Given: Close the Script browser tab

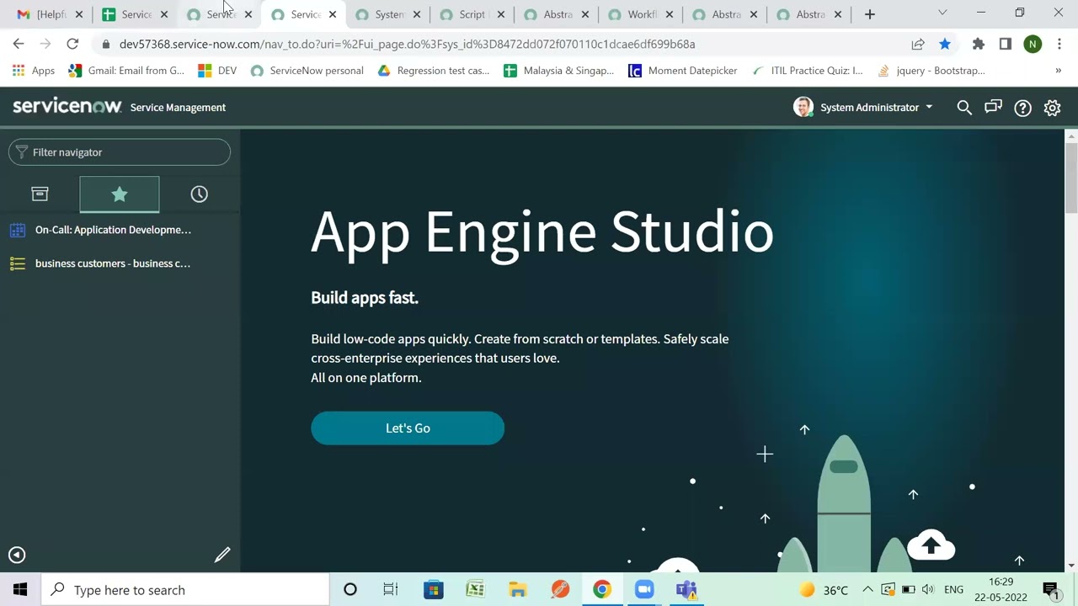Looking at the screenshot, I should [500, 14].
